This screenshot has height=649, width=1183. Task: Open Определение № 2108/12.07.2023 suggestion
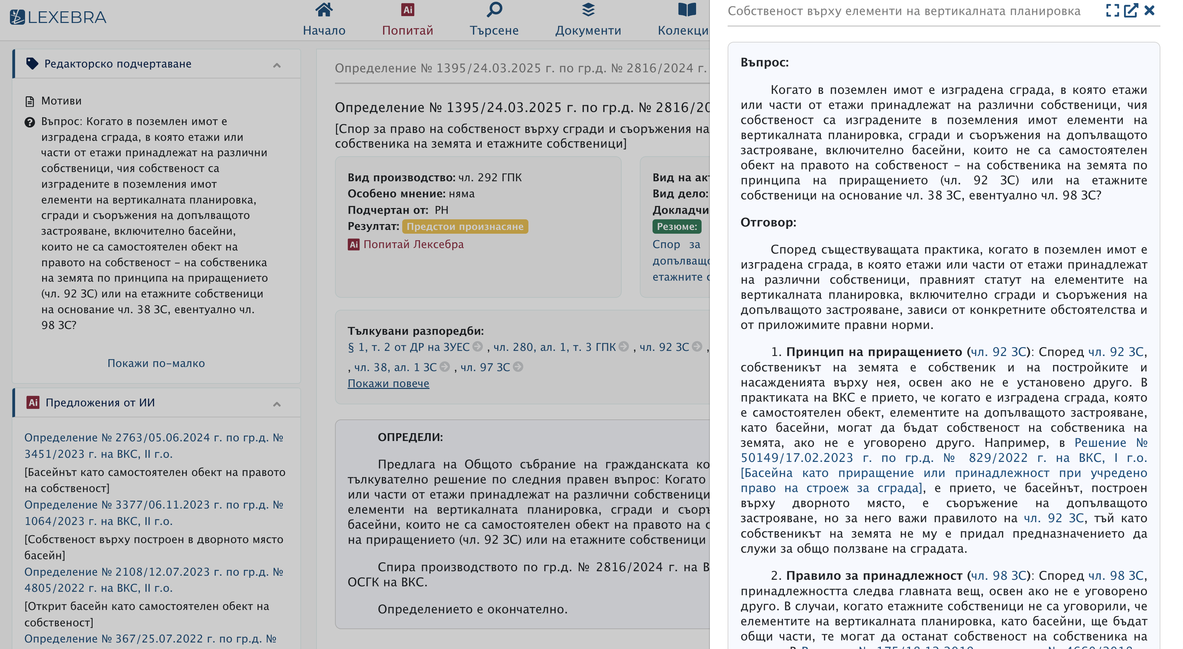[154, 580]
